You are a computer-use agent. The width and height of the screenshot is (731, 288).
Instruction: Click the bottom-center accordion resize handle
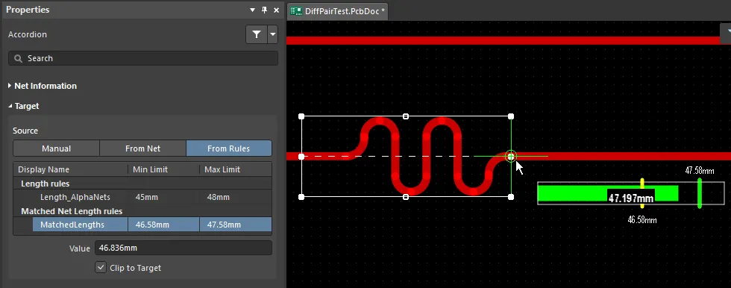click(406, 197)
